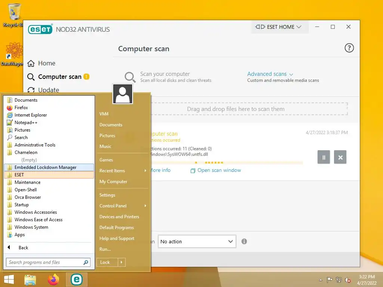Open Orca Browser folder in Start menu
383x287 pixels.
(49, 197)
